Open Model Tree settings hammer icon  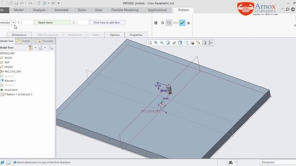click(31, 47)
